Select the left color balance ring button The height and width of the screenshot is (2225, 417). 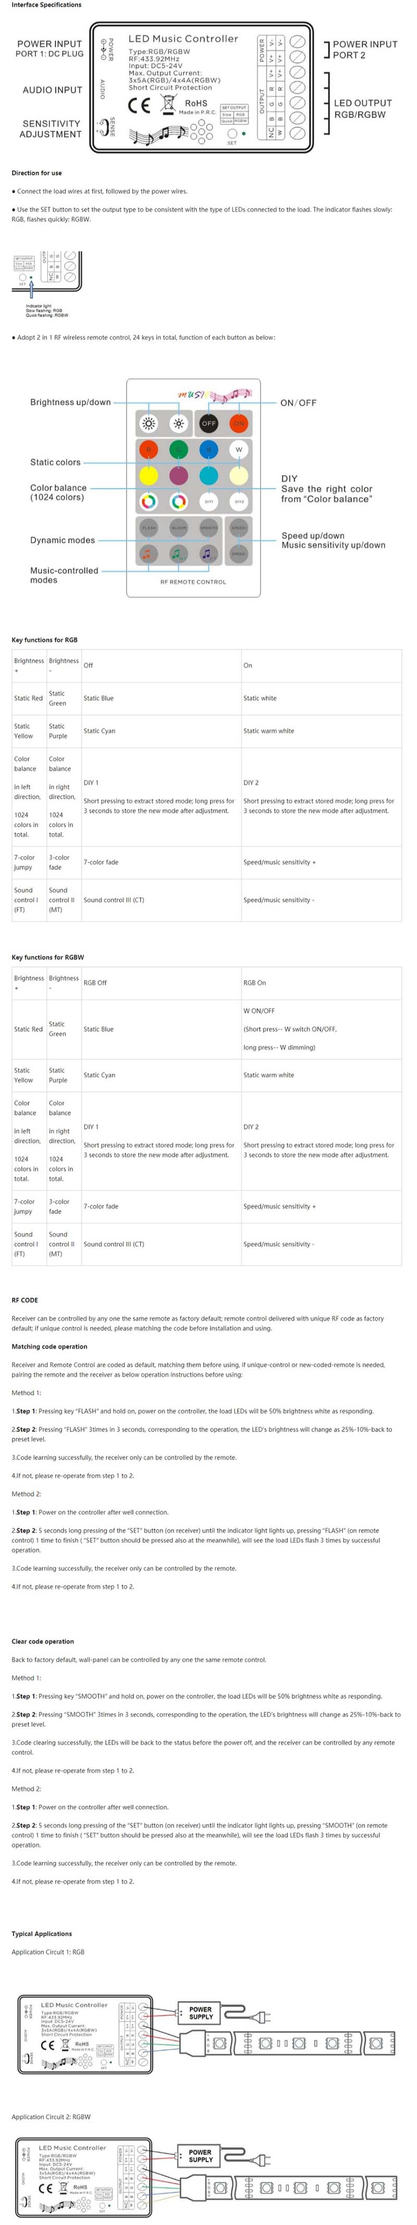pyautogui.click(x=148, y=501)
